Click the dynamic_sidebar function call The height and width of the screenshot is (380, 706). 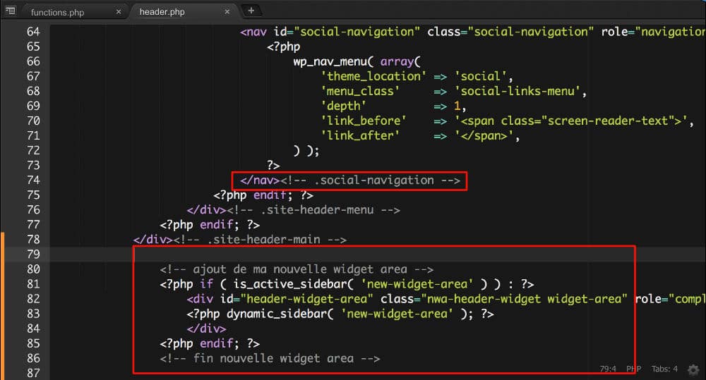280,314
